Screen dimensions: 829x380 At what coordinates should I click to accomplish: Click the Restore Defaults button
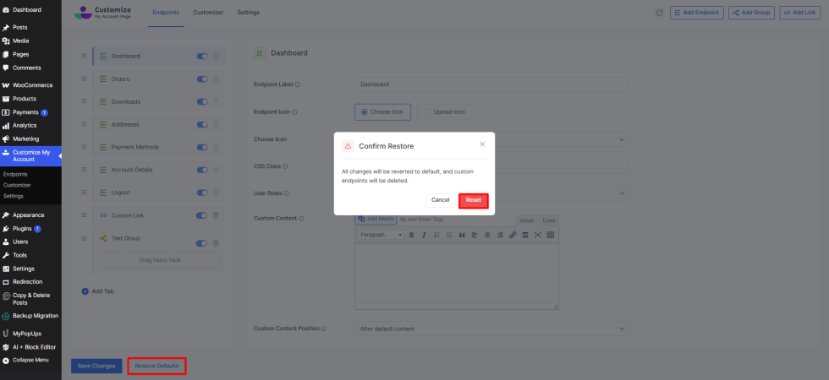(156, 366)
